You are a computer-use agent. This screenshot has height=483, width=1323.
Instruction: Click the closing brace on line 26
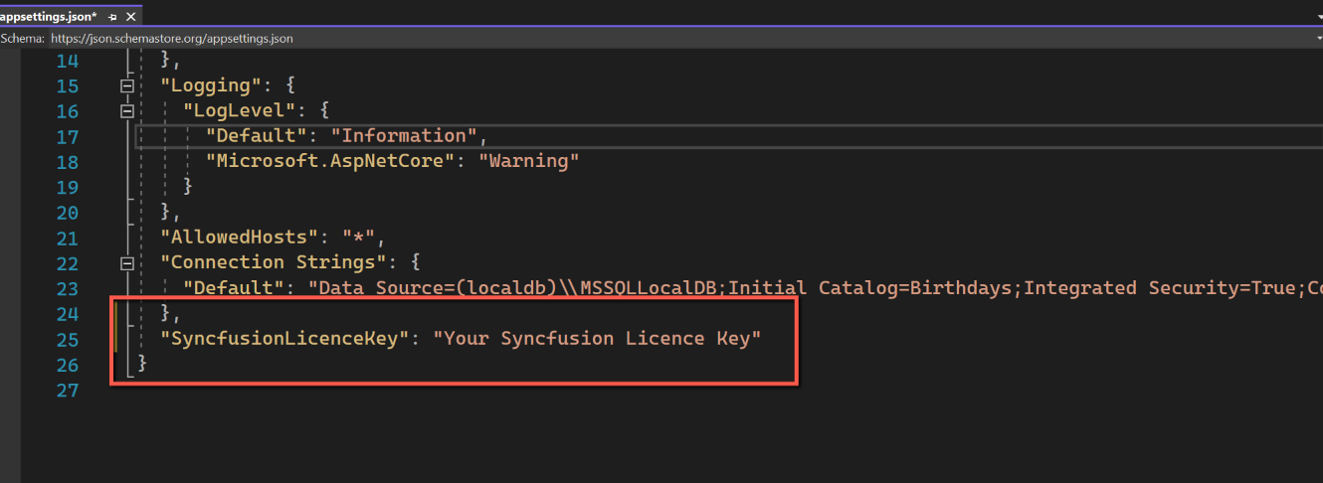tap(142, 365)
